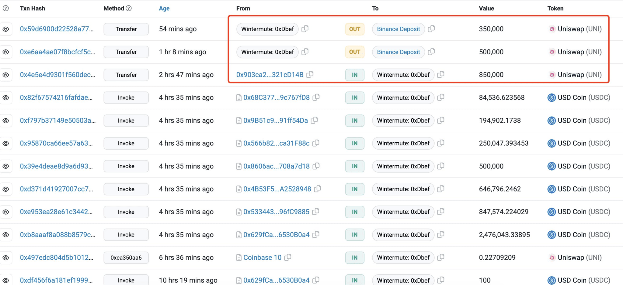
Task: Copy Binance Deposit address in 350,000 row
Action: [x=431, y=29]
